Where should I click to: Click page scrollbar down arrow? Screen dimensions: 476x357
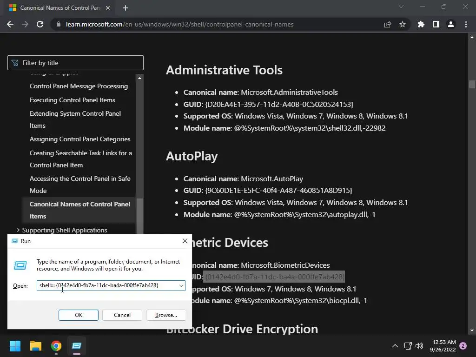(472, 331)
